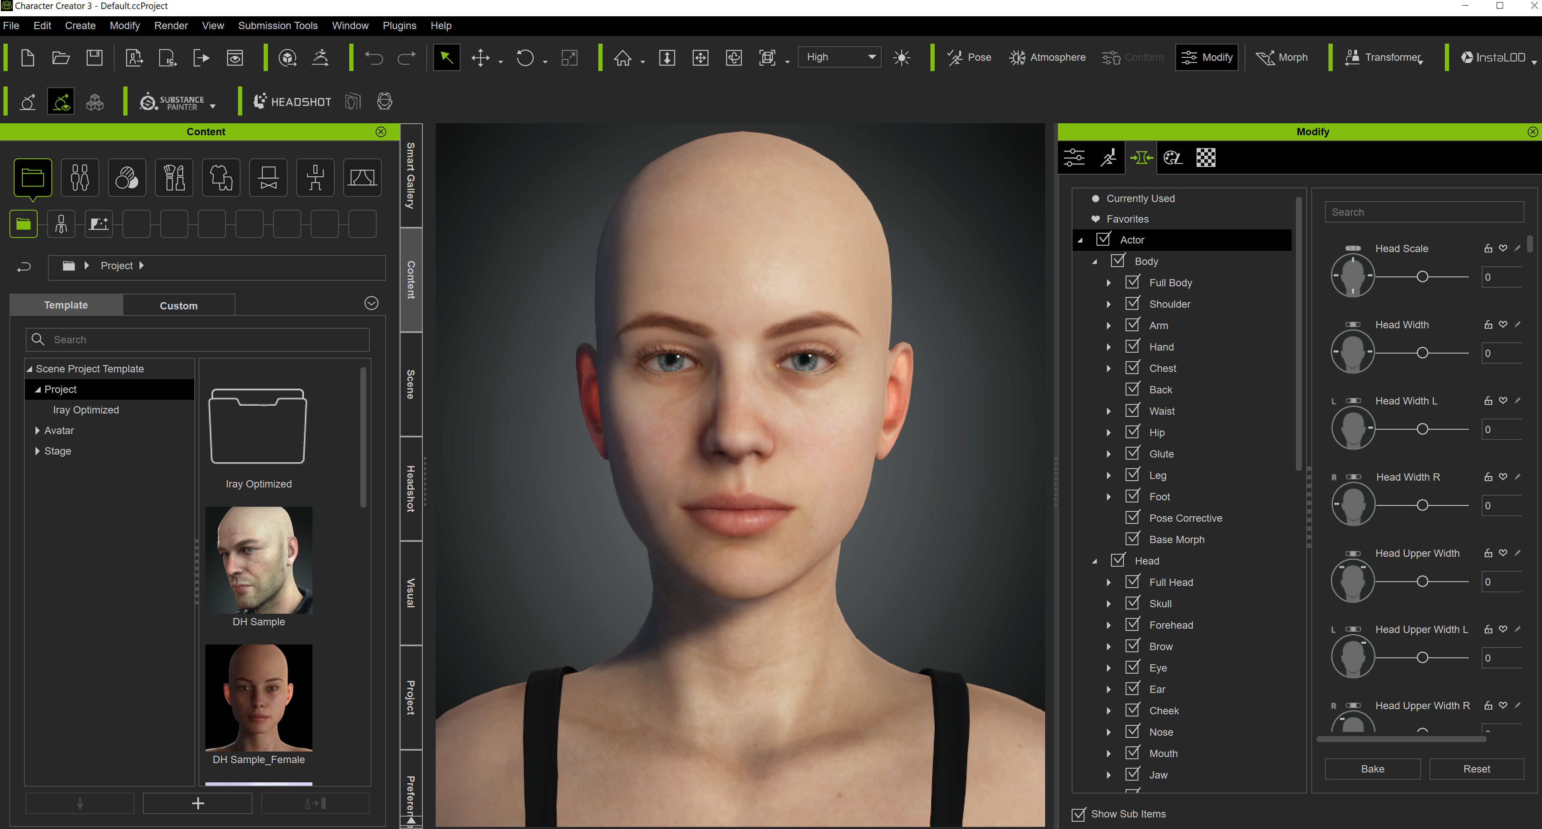Open a project with the folder icon
The image size is (1542, 829).
60,57
